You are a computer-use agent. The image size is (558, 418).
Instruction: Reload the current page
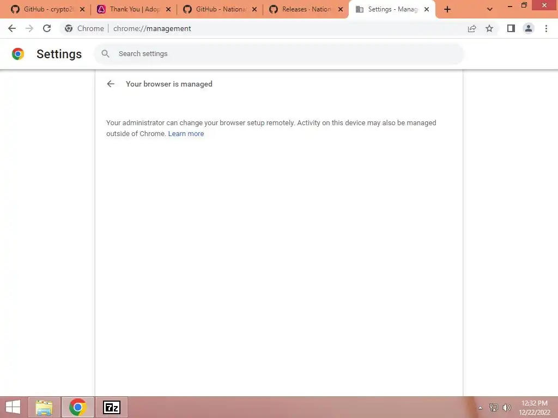tap(47, 28)
